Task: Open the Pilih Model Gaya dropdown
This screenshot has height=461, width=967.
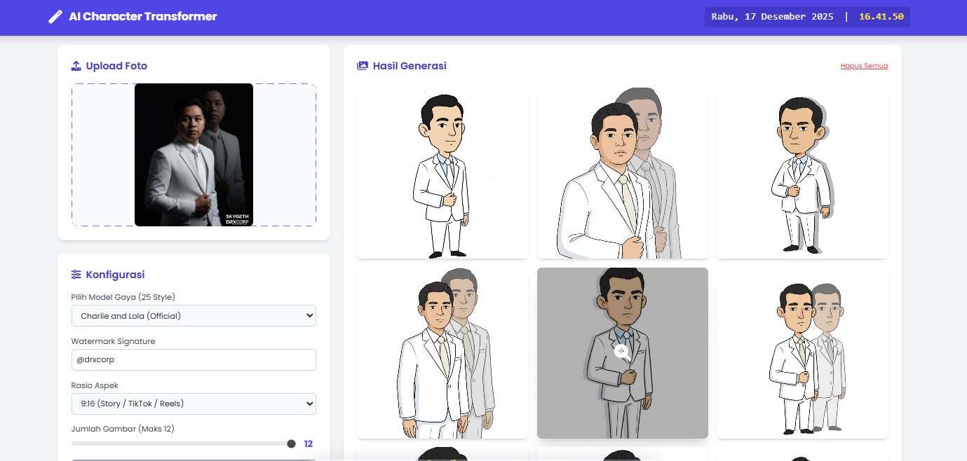Action: pyautogui.click(x=194, y=316)
